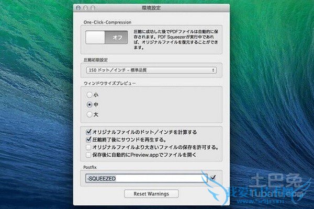Minimize the 環境設定 window
Viewport: 314px width, 209px height.
coord(85,8)
